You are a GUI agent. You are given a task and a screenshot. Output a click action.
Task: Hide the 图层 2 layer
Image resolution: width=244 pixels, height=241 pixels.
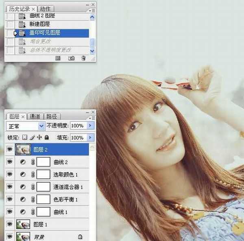pyautogui.click(x=9, y=150)
